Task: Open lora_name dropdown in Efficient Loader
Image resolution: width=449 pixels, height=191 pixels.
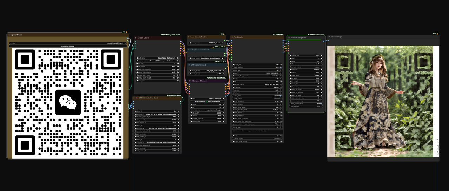Action: click(x=158, y=67)
